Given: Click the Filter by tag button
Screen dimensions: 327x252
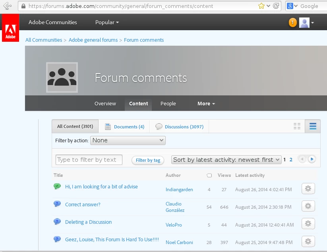Looking at the screenshot, I should coord(148,160).
